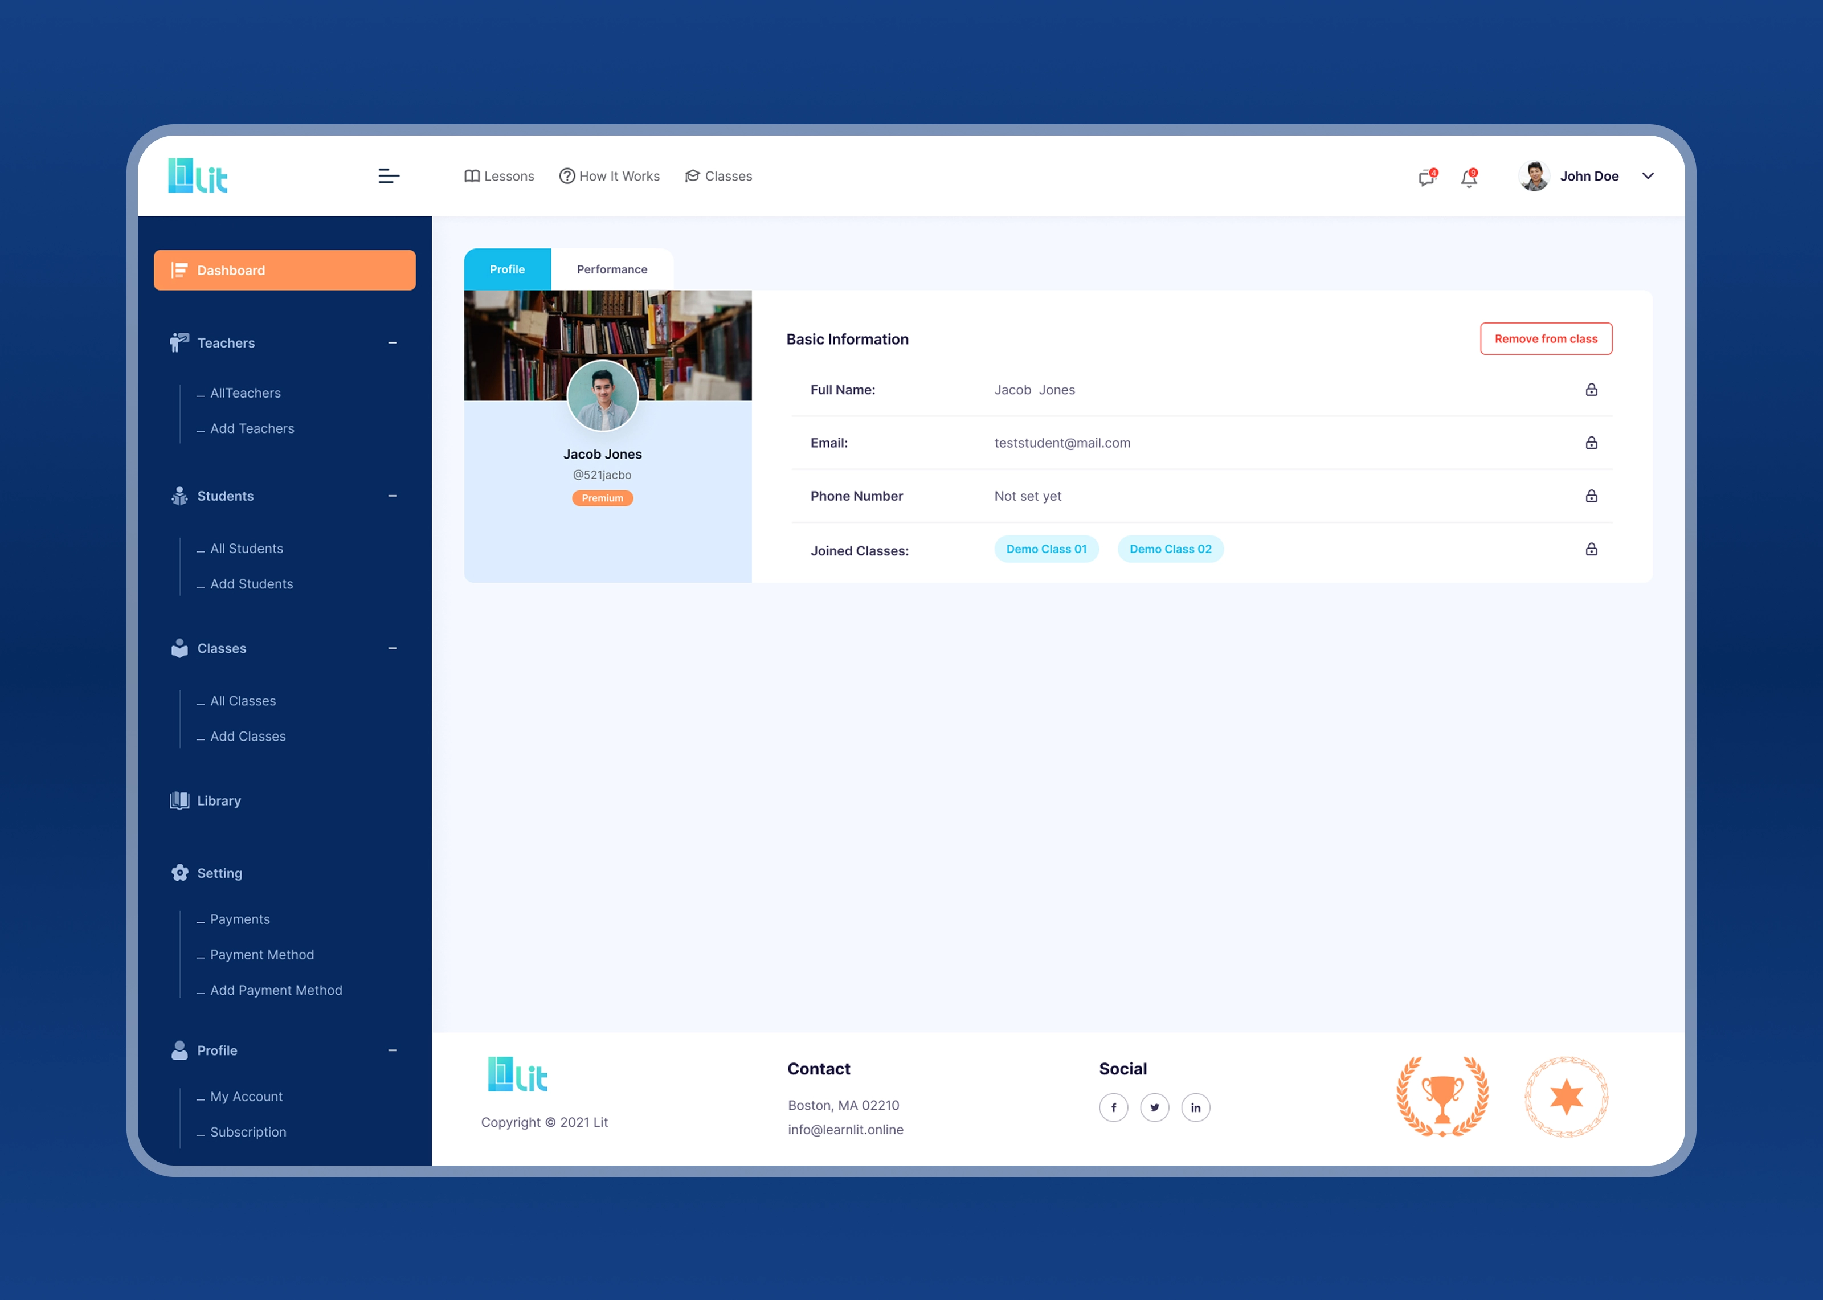Click the Library book icon
1823x1300 pixels.
tap(179, 800)
